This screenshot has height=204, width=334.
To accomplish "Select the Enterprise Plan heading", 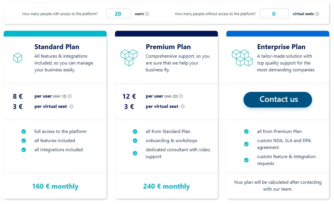I will pos(281,47).
